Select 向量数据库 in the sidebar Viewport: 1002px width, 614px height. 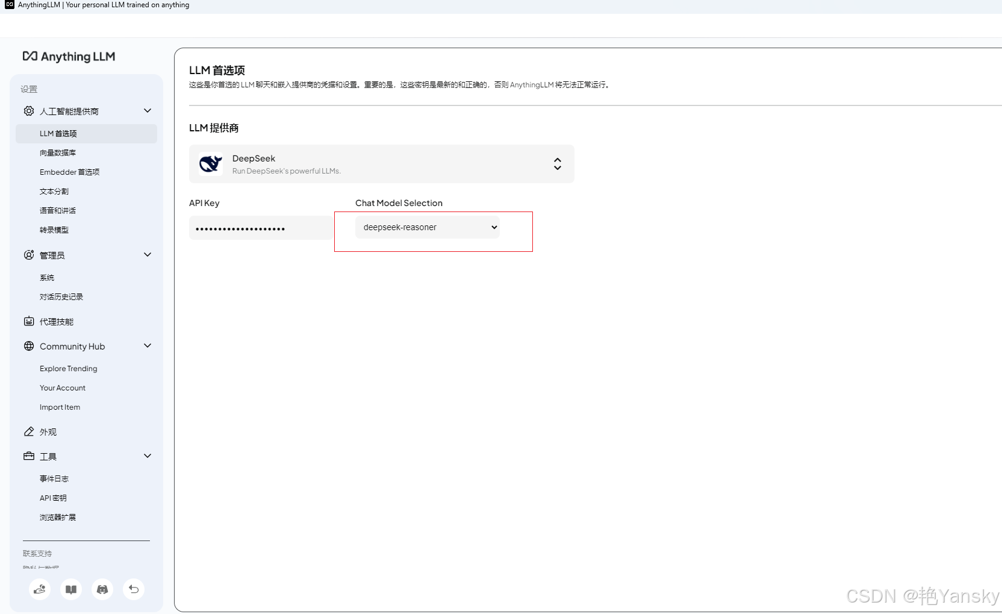[57, 152]
